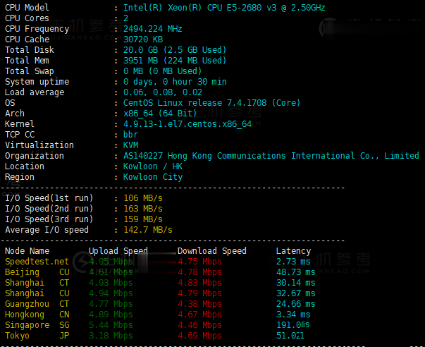
Task: Select Guangzhou download speed 4.38 Mbps
Action: (199, 304)
